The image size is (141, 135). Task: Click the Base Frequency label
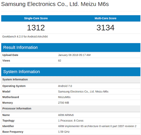point(13,132)
